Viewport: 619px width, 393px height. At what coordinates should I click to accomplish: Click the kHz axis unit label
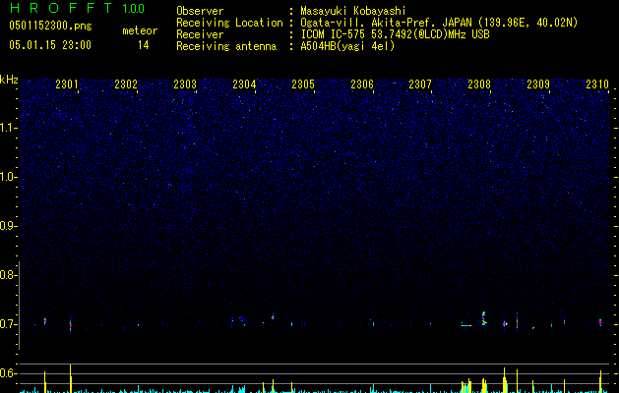point(9,80)
